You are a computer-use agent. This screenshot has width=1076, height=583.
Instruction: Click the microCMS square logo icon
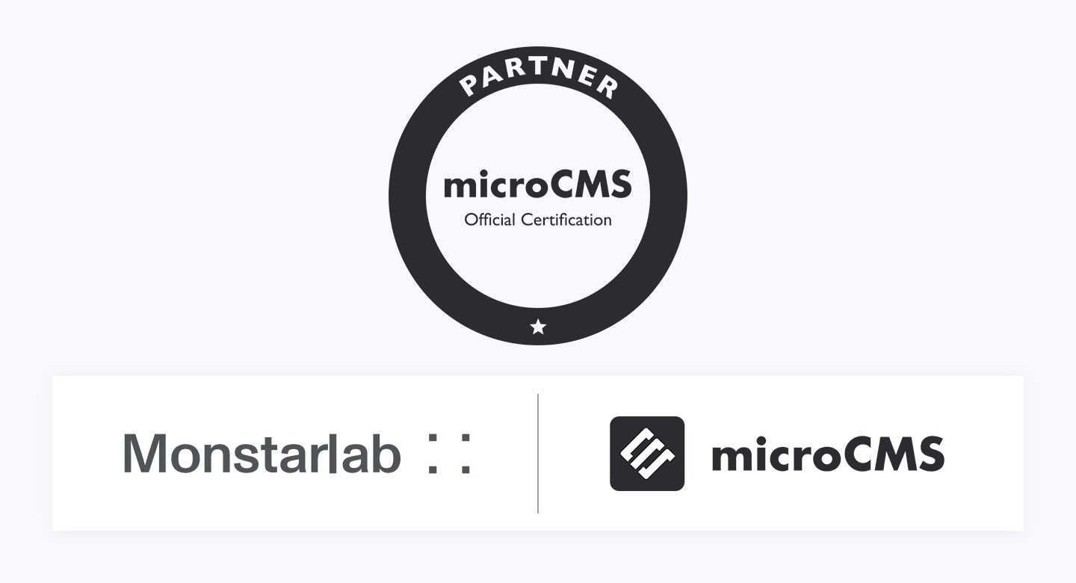[x=647, y=454]
